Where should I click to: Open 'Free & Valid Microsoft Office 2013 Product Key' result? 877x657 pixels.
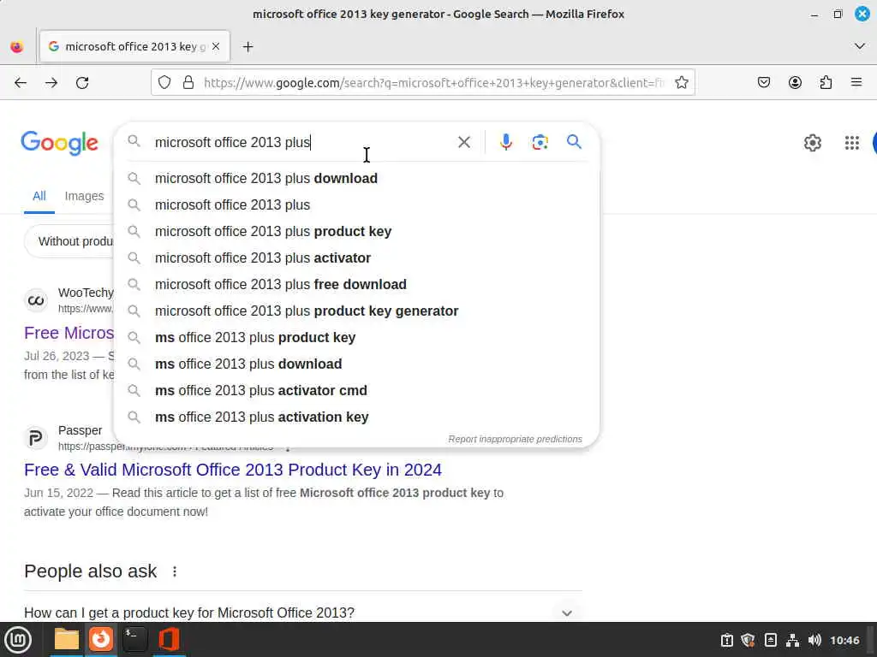pyautogui.click(x=233, y=470)
